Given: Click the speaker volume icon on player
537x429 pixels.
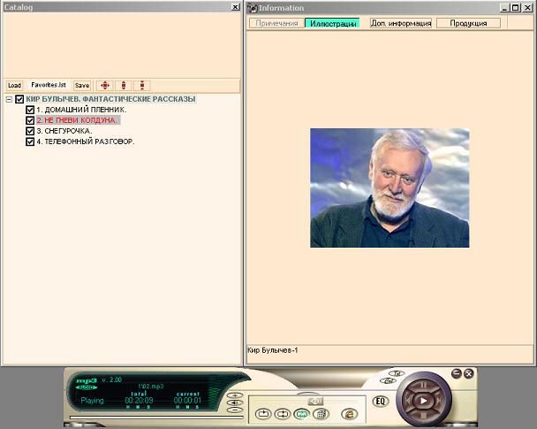Looking at the screenshot, I should [315, 400].
